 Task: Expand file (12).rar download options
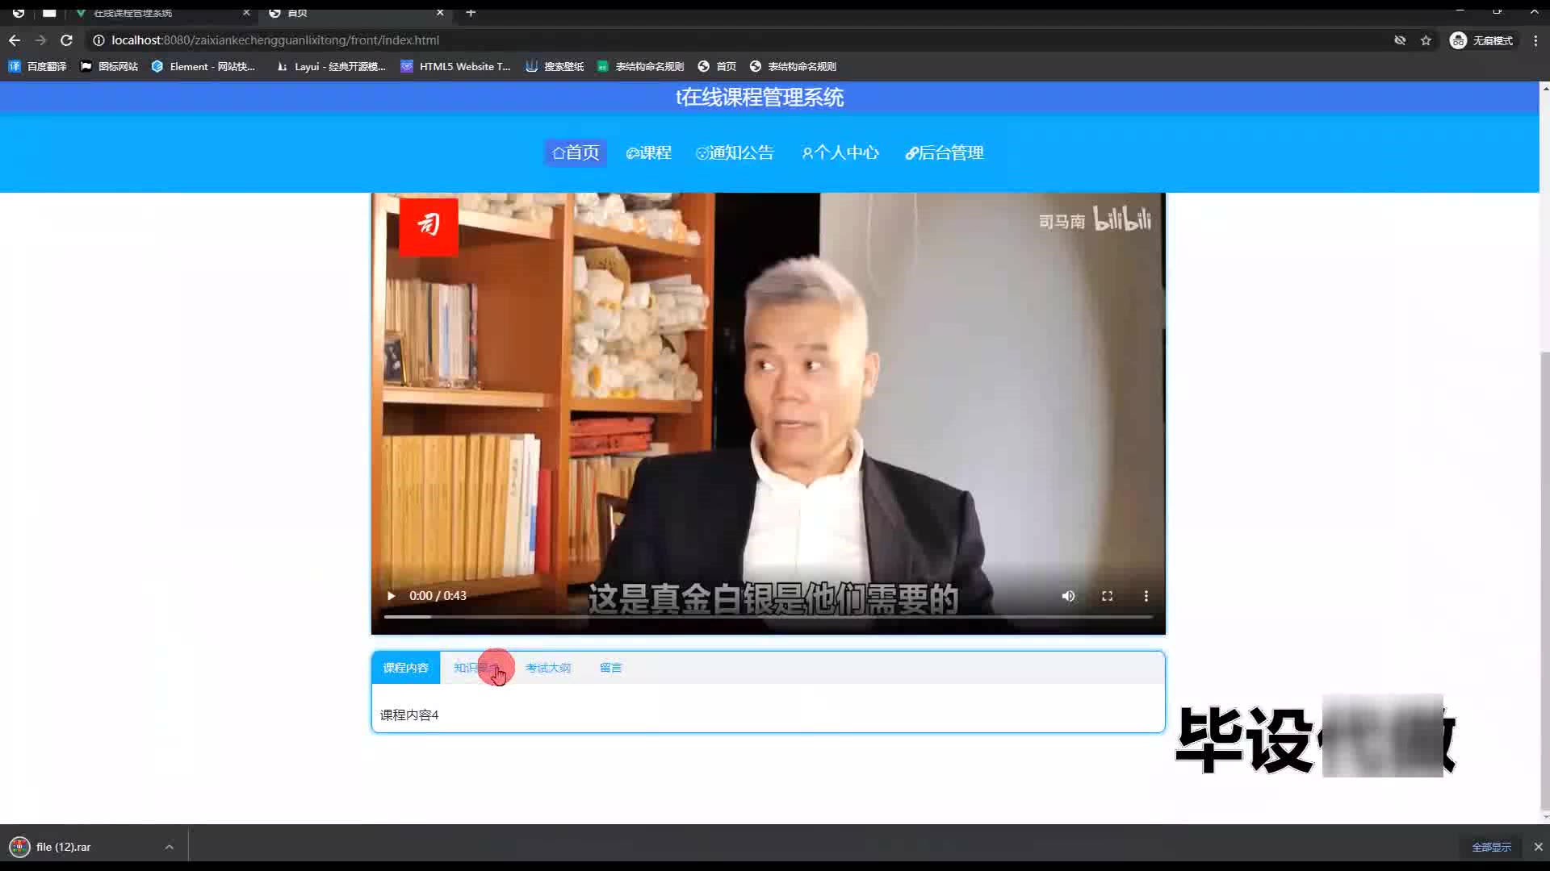pyautogui.click(x=169, y=847)
